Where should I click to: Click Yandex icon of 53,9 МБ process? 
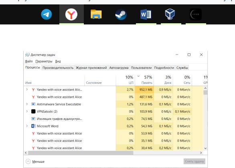pos(33,134)
